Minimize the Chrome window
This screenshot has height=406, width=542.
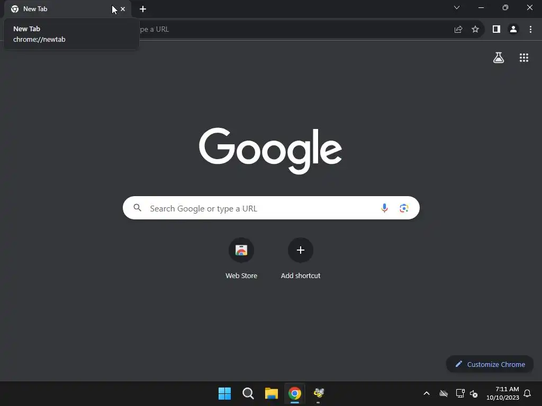point(481,7)
